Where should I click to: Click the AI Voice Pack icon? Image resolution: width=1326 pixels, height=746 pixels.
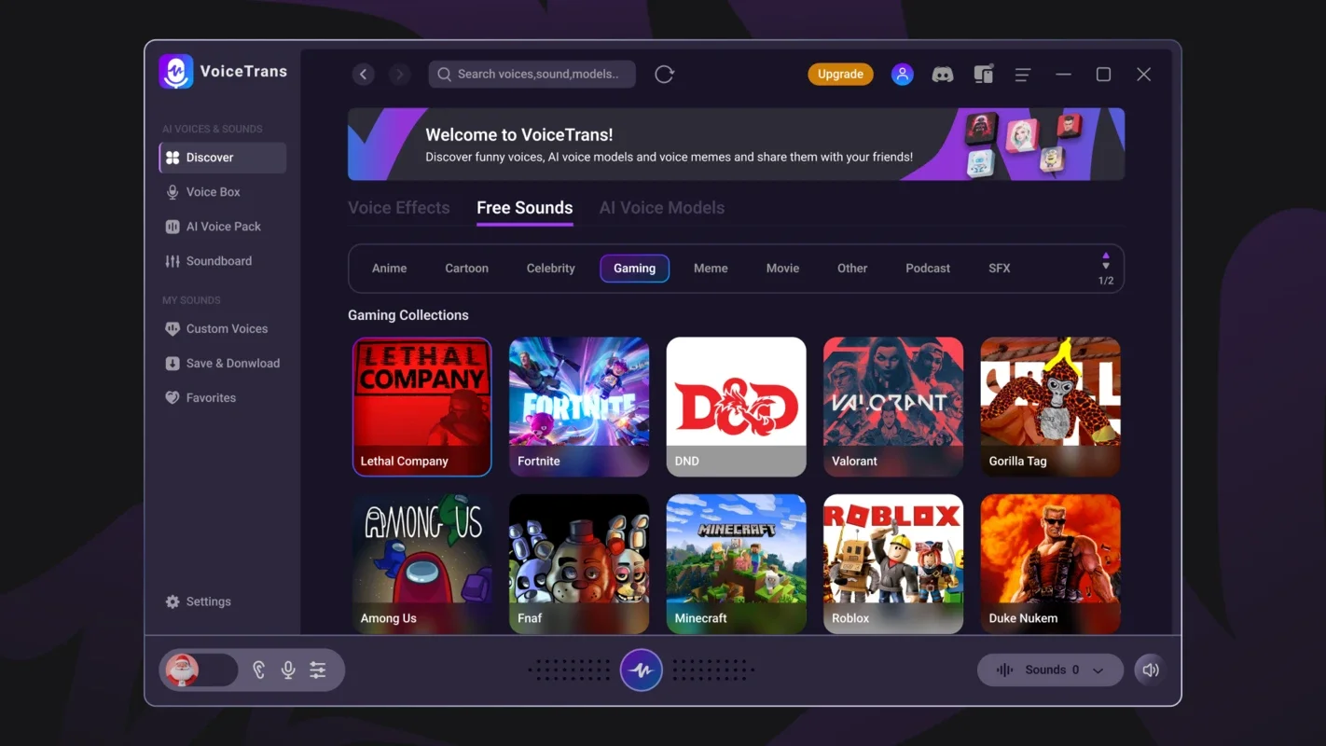click(173, 227)
